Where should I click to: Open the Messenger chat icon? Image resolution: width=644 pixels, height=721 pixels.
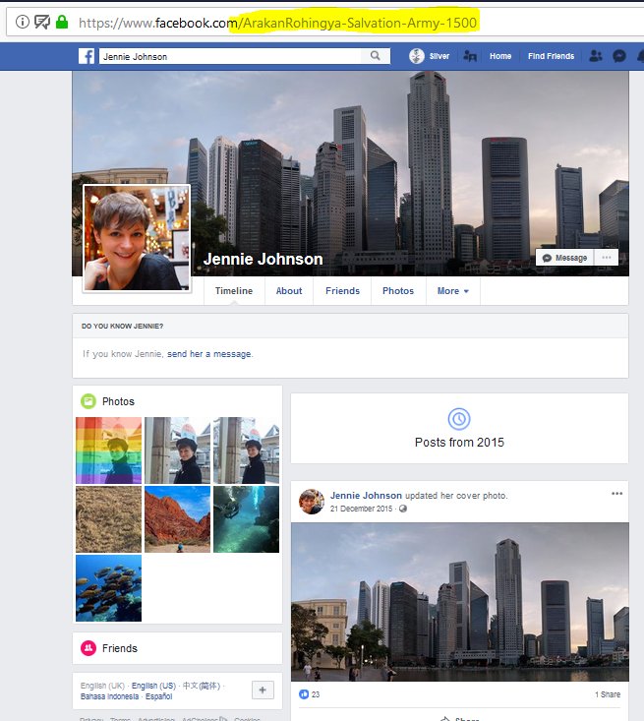(619, 56)
